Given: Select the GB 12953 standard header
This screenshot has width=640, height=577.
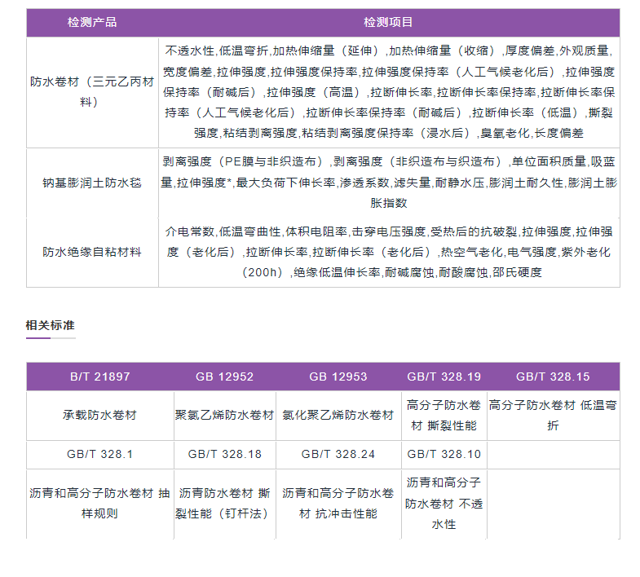Looking at the screenshot, I should (338, 377).
